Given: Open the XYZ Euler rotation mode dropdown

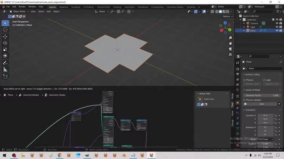Looking at the screenshot, I should [266, 139].
